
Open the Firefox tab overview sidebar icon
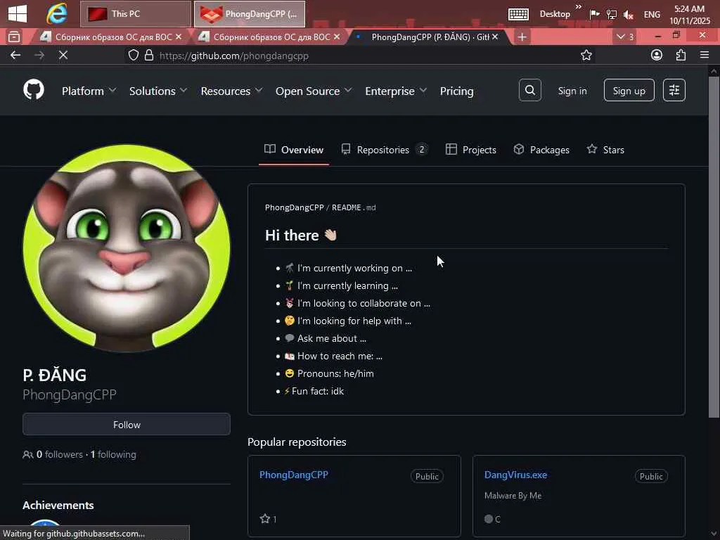coord(14,37)
